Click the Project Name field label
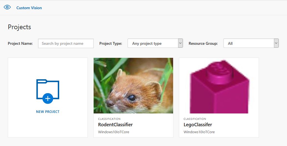 (x=20, y=43)
